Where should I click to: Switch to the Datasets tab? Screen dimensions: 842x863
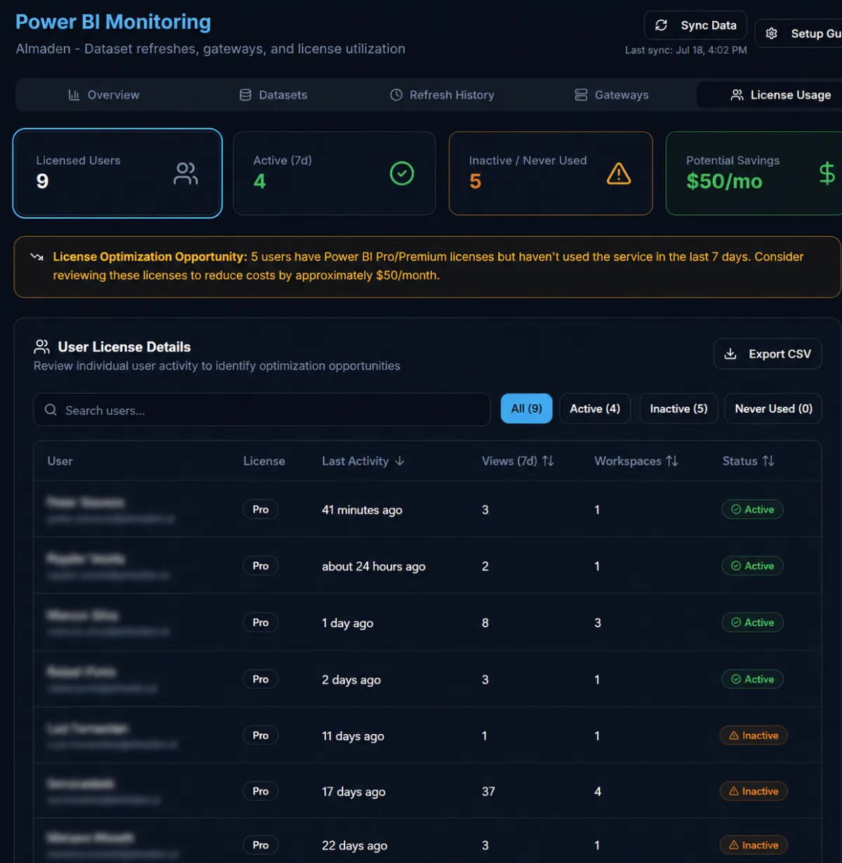[274, 95]
